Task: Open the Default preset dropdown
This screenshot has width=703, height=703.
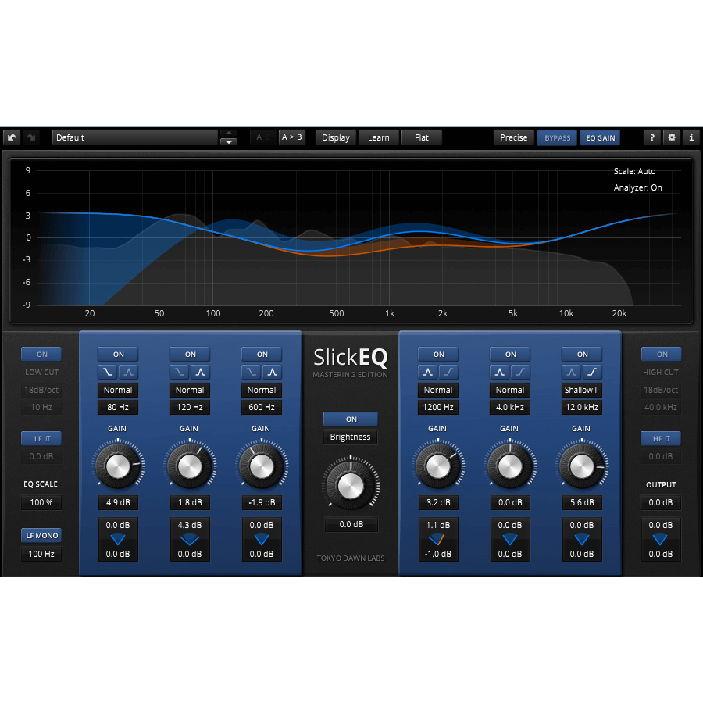Action: pyautogui.click(x=135, y=137)
